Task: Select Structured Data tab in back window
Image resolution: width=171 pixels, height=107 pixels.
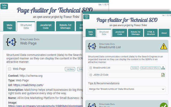Action: click(x=26, y=26)
